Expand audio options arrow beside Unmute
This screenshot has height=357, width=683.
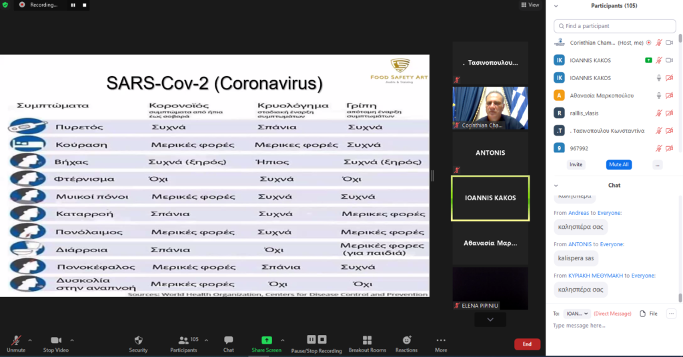click(x=30, y=340)
